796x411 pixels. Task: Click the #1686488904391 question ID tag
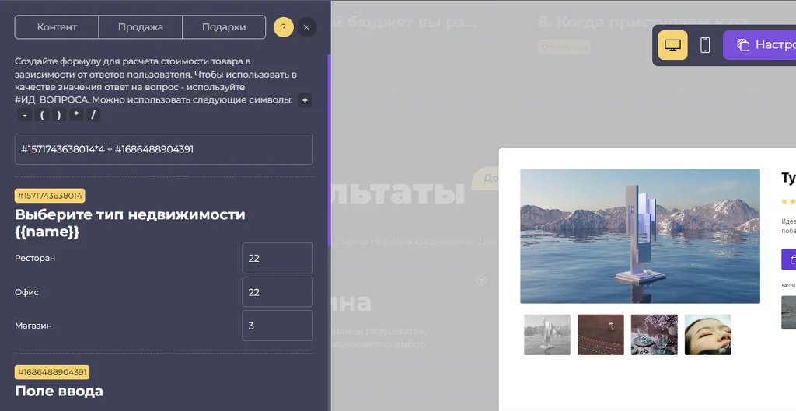click(52, 372)
